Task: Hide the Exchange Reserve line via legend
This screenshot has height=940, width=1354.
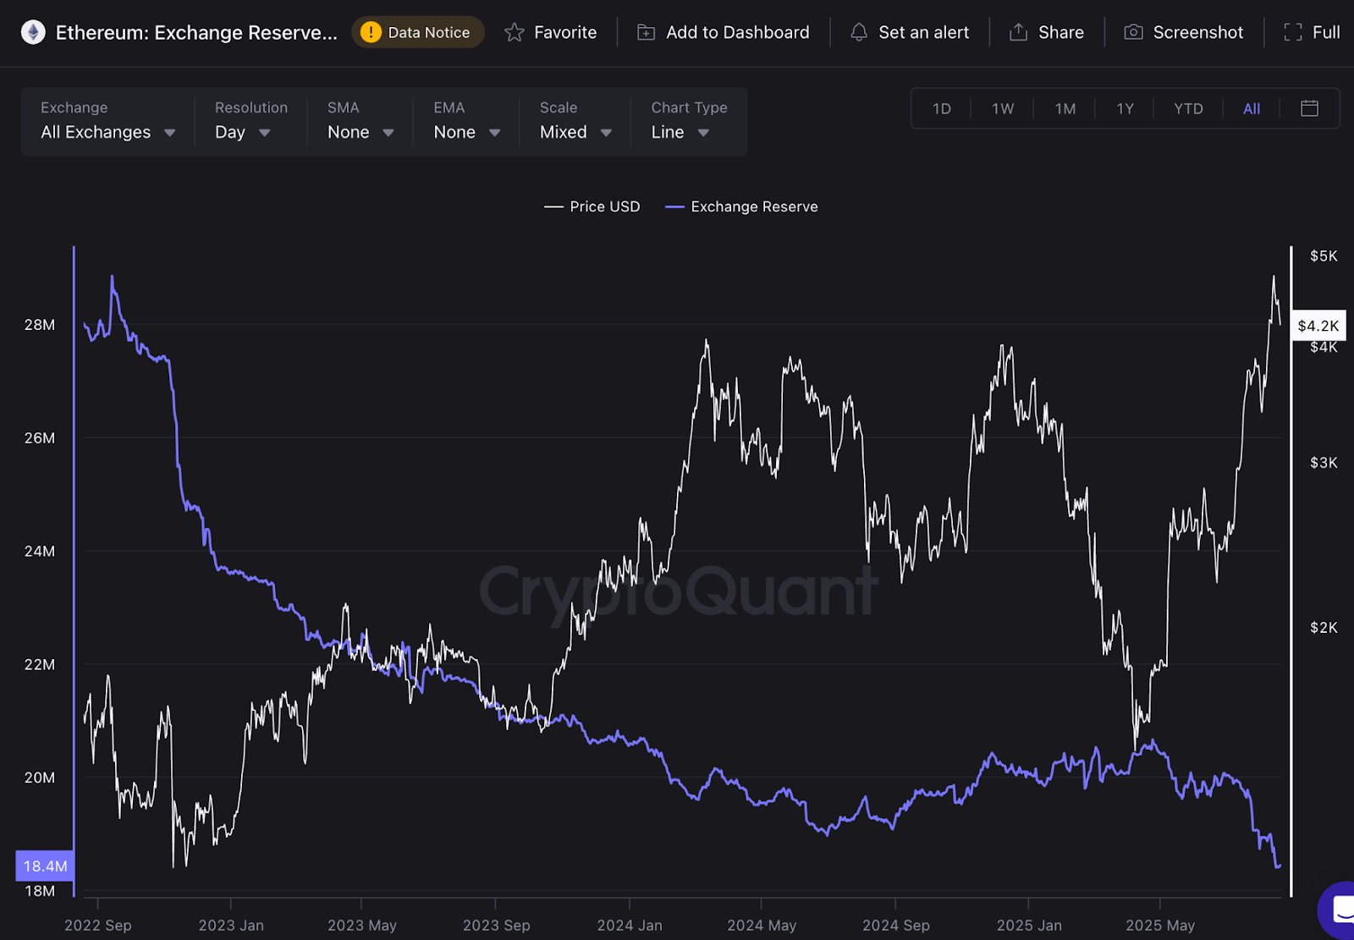Action: [741, 206]
